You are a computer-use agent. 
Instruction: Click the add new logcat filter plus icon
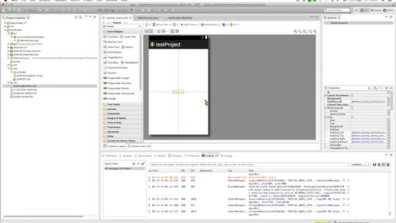point(134,164)
